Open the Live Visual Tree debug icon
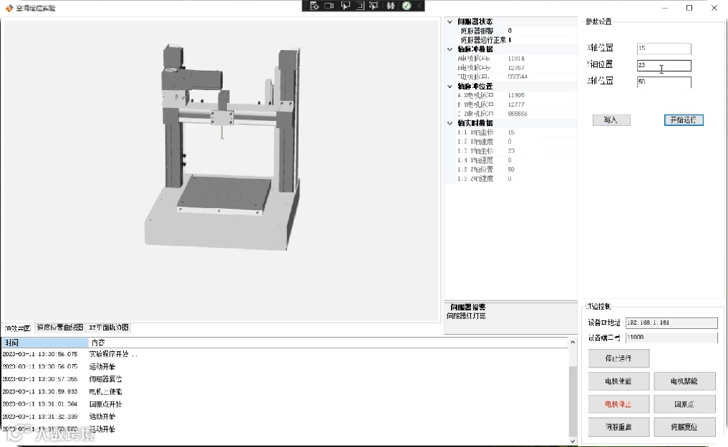The width and height of the screenshot is (728, 447). [x=314, y=6]
